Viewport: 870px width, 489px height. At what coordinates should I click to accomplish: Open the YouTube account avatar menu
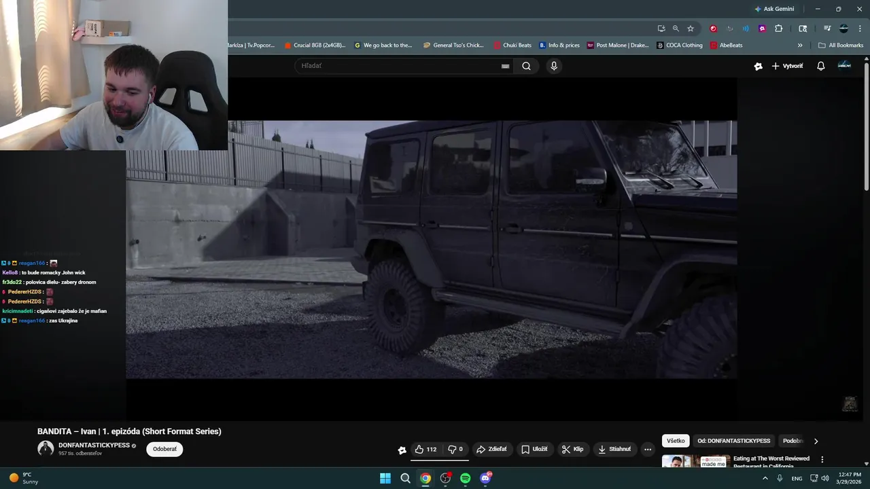(844, 65)
